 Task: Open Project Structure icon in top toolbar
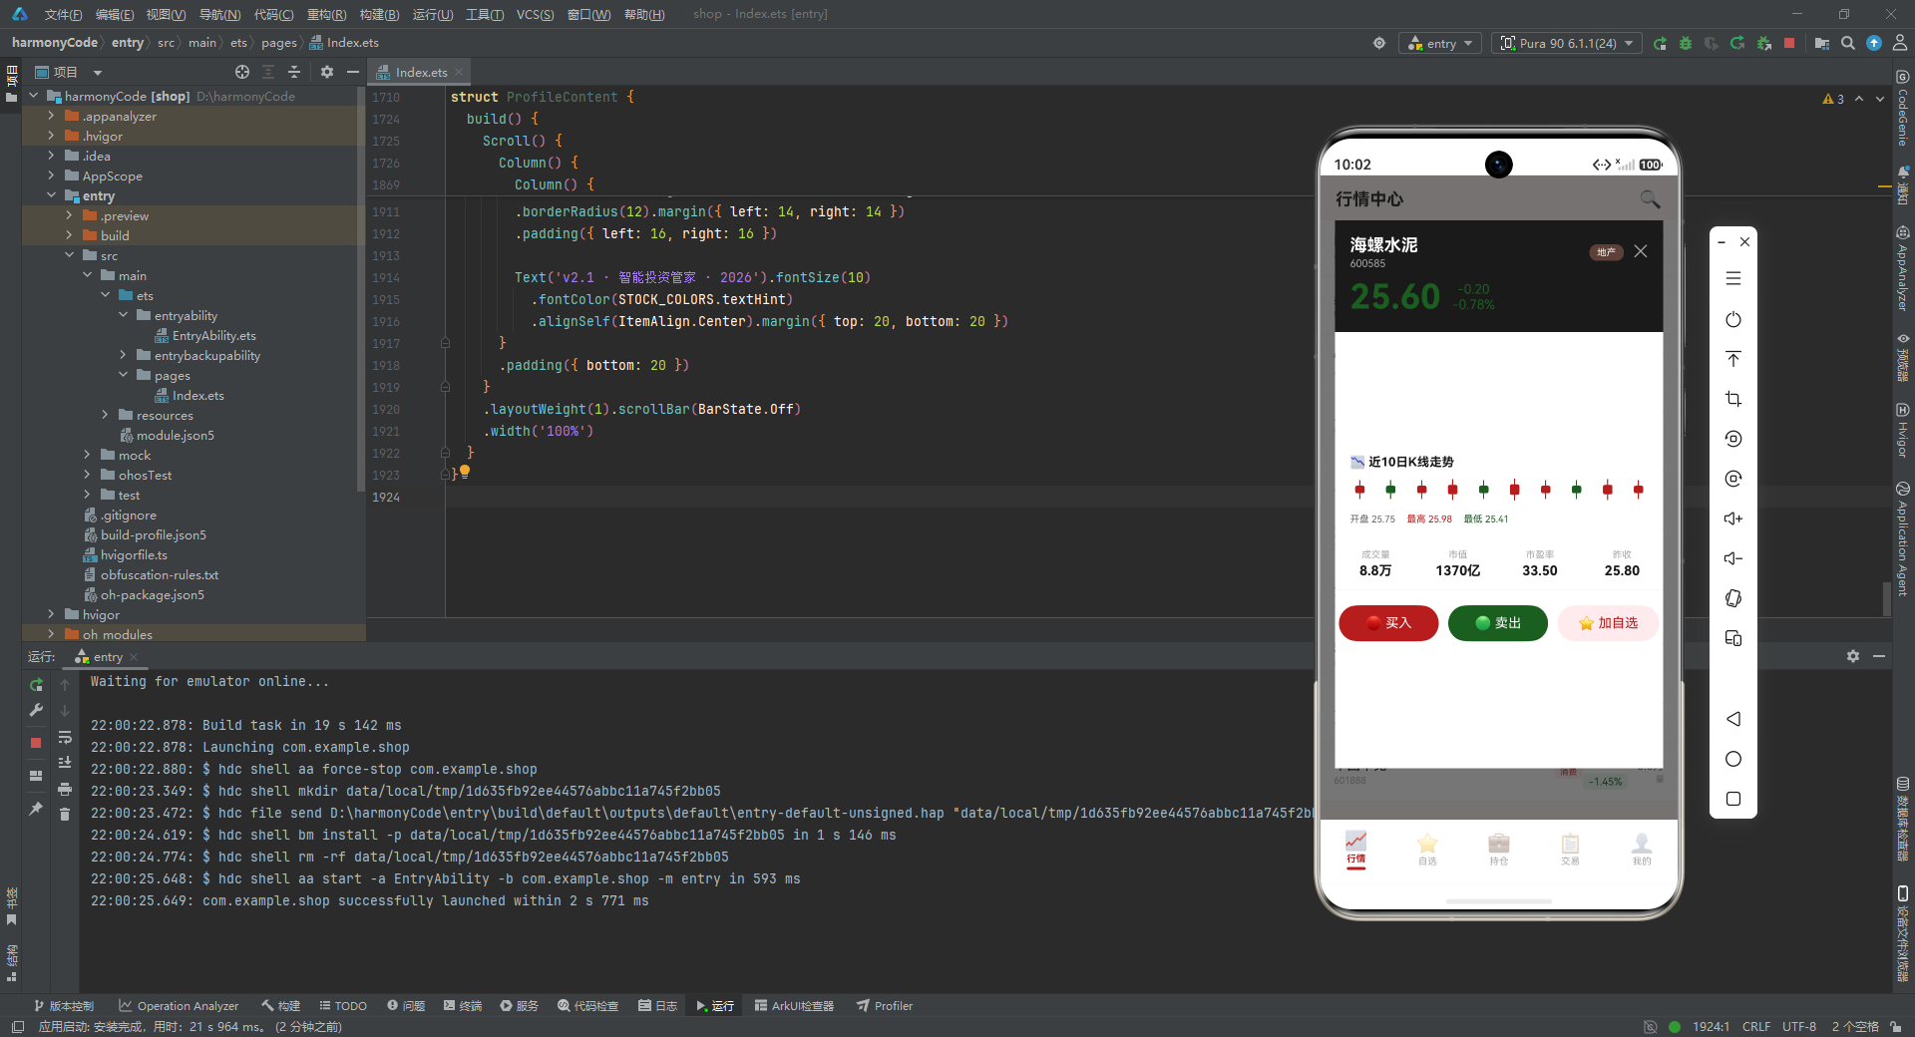[1822, 43]
